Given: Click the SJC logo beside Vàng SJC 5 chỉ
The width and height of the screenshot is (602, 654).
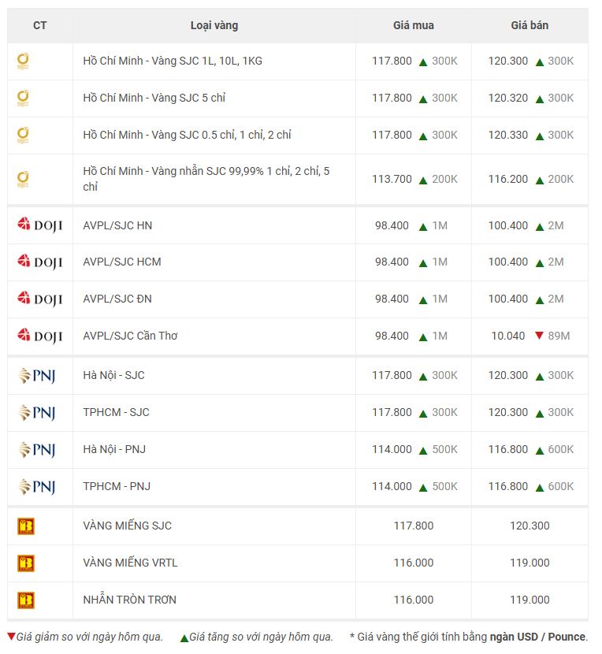Looking at the screenshot, I should pos(23,98).
